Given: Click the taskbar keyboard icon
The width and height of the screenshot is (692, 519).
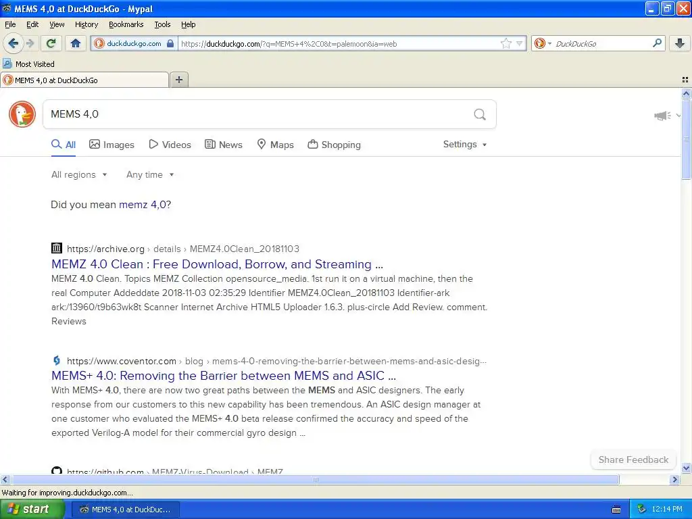Looking at the screenshot, I should point(616,510).
